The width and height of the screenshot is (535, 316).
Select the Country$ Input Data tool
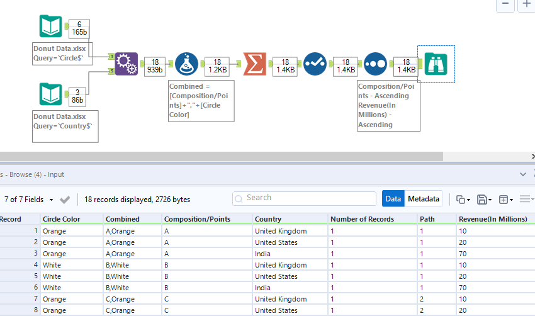pyautogui.click(x=50, y=94)
